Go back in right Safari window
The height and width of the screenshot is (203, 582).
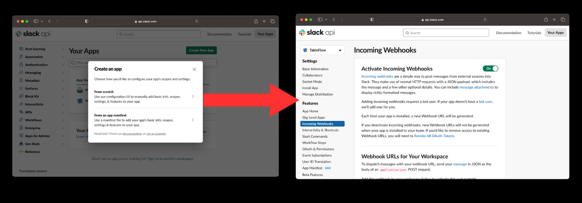334,19
